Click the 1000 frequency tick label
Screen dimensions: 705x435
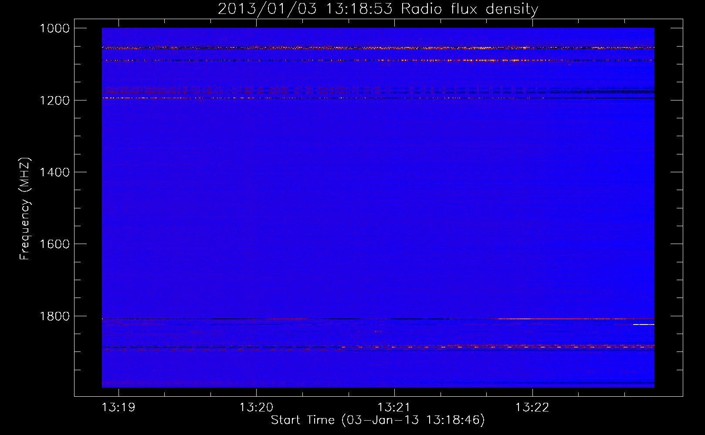(x=54, y=28)
